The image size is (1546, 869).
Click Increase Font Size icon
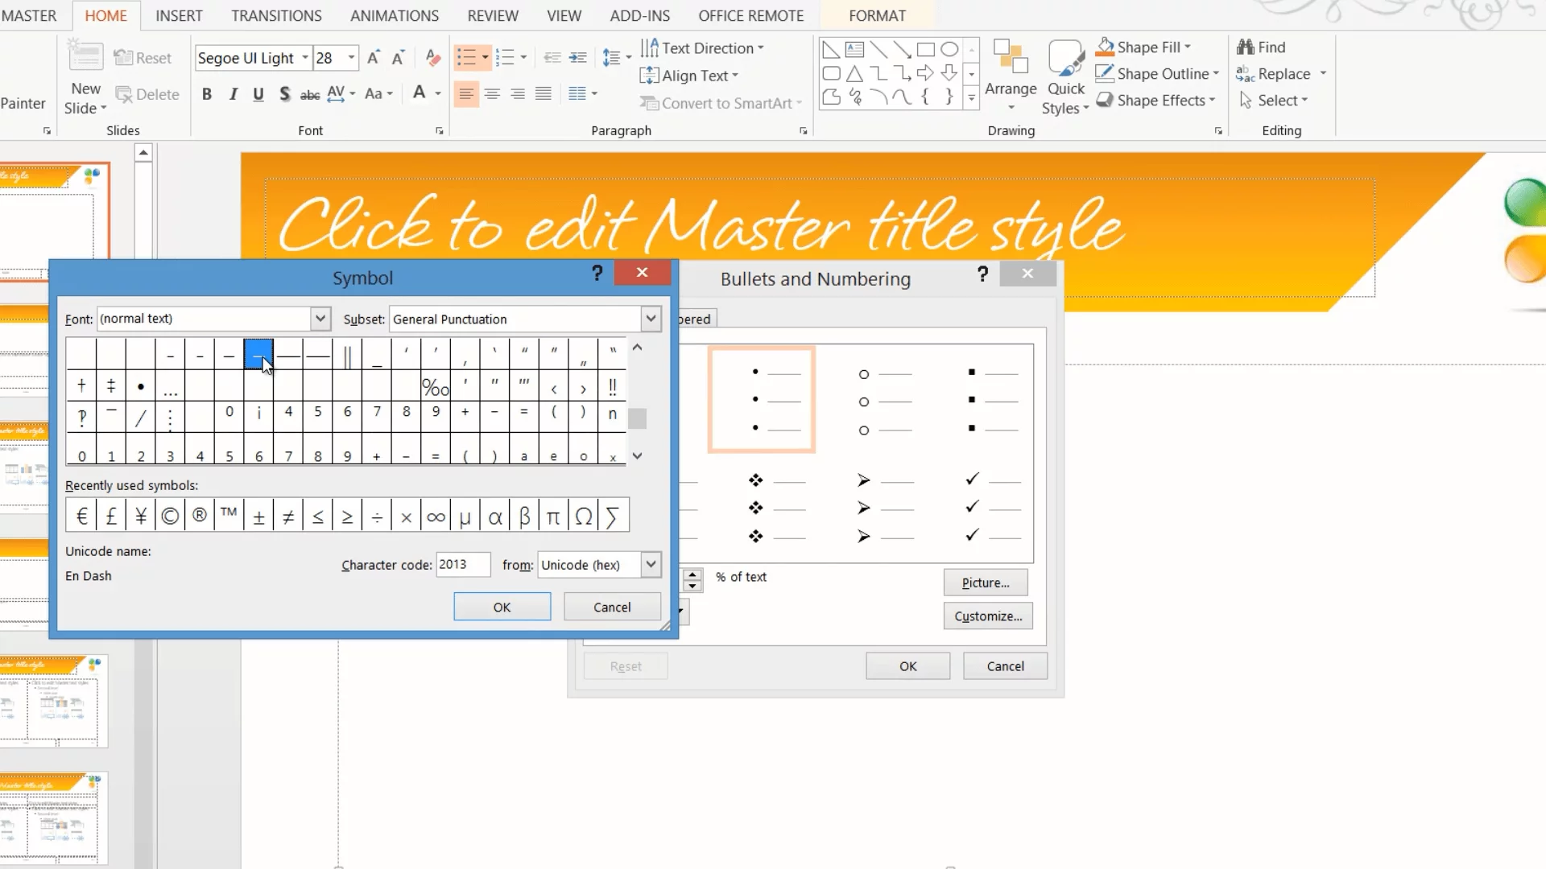tap(373, 58)
